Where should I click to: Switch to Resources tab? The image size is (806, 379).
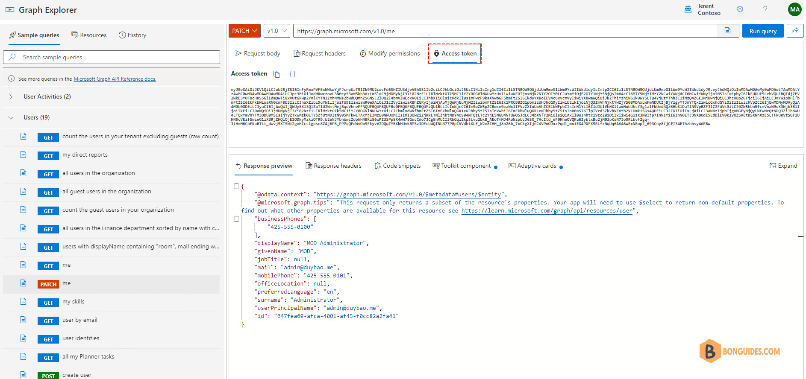coord(89,35)
